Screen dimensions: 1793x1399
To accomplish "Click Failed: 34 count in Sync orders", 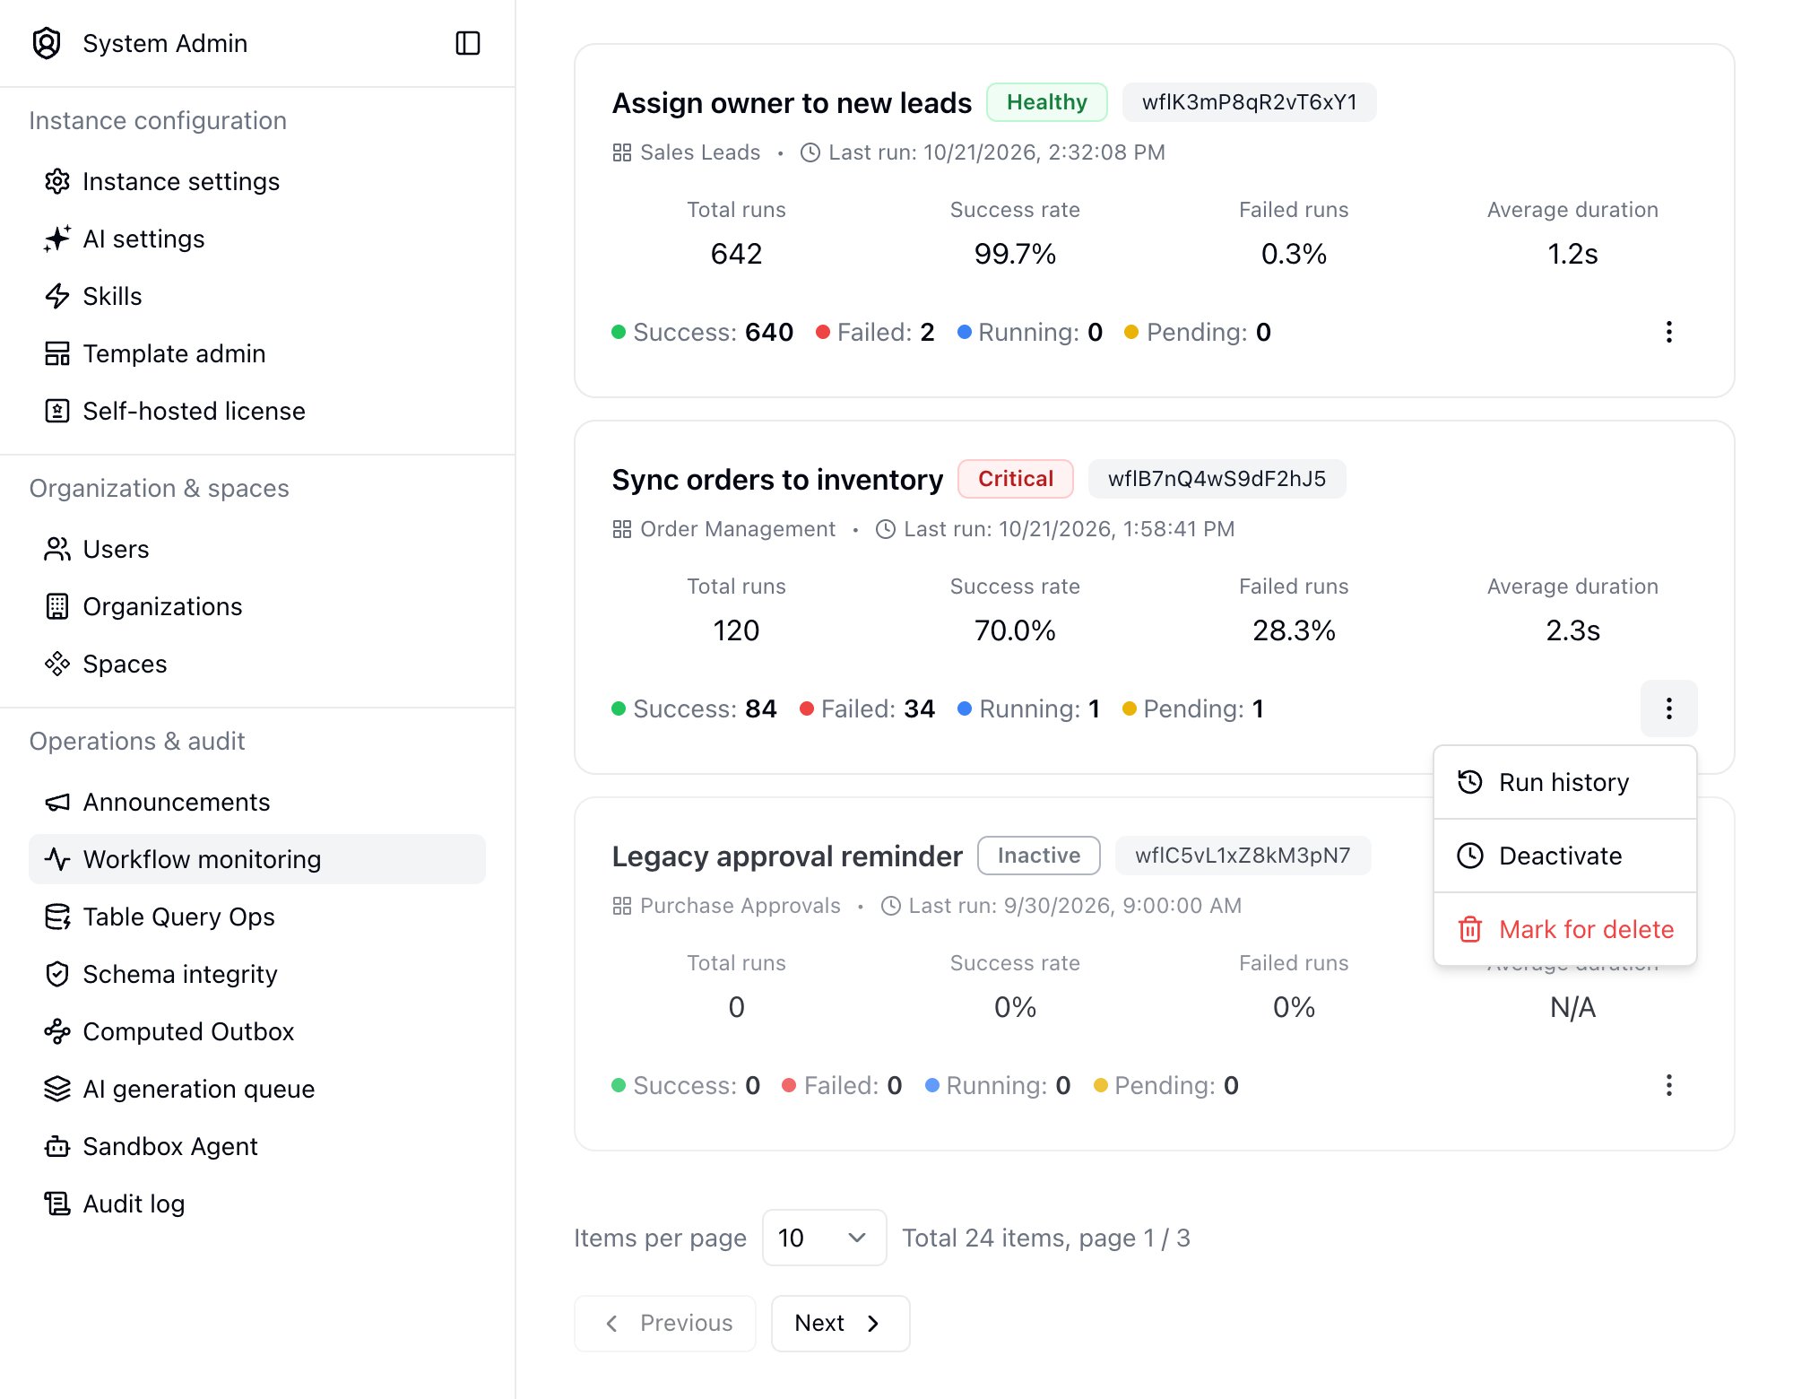I will (x=867, y=708).
